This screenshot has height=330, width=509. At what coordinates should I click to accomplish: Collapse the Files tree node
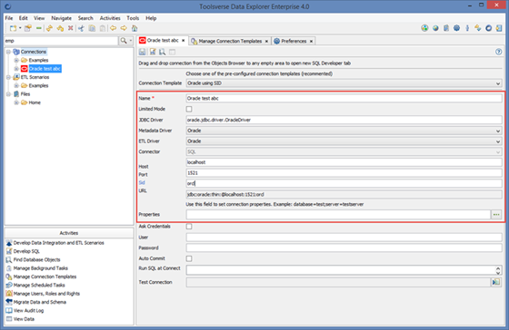point(9,94)
